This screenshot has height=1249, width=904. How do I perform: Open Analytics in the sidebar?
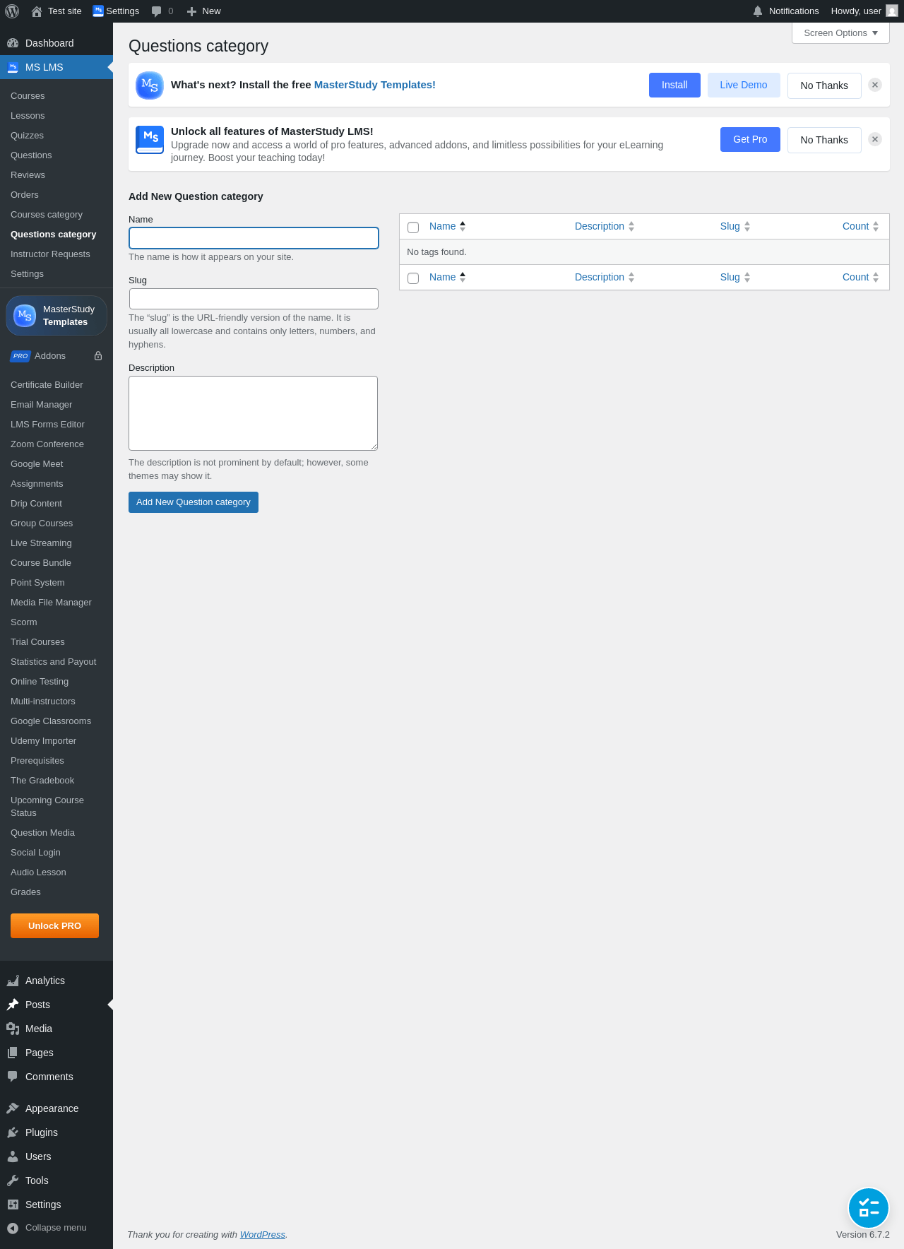(x=56, y=981)
